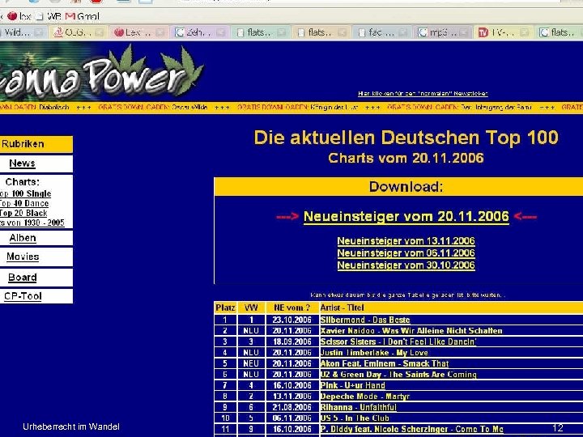Open the Top 100 Single charts

point(25,193)
